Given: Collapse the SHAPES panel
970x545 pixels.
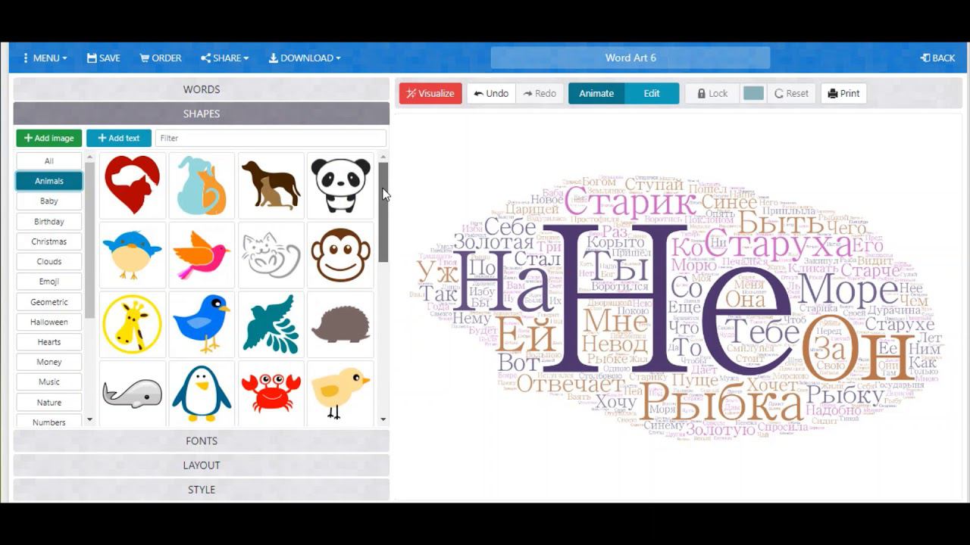Looking at the screenshot, I should [202, 114].
